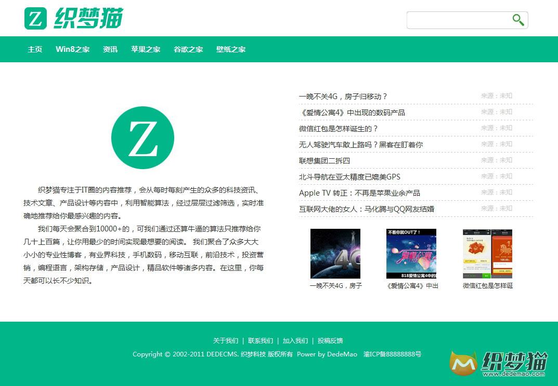Click 来源：未知 beside the 无人驾驶汽车 row
The height and width of the screenshot is (386, 558).
(497, 144)
